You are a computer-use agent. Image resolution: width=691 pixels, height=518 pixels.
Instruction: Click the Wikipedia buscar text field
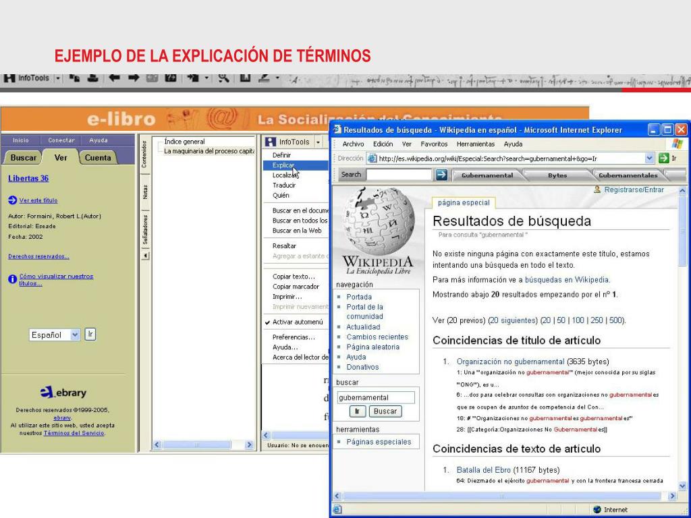(x=375, y=398)
